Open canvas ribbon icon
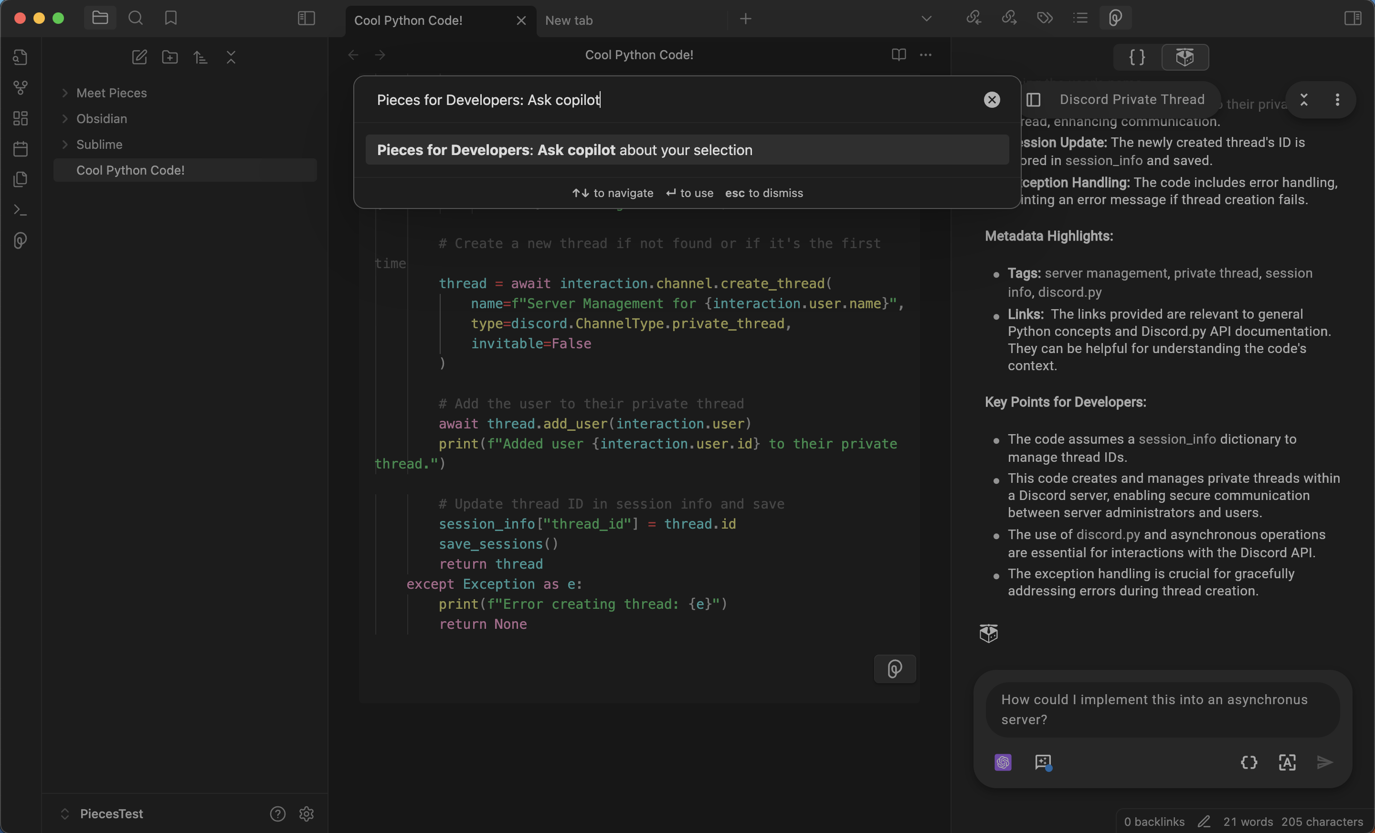 tap(20, 118)
